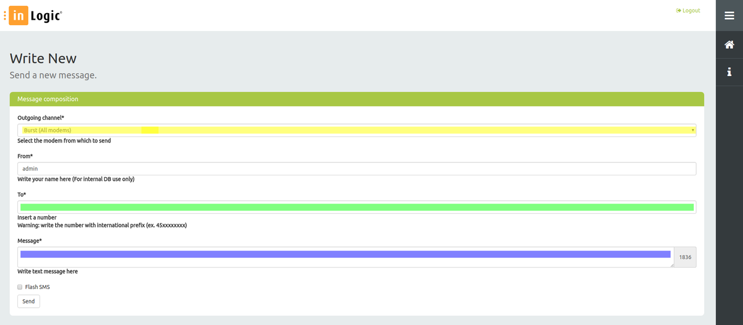Click the inLogic logo
Screen dimensions: 743x325
click(x=35, y=16)
